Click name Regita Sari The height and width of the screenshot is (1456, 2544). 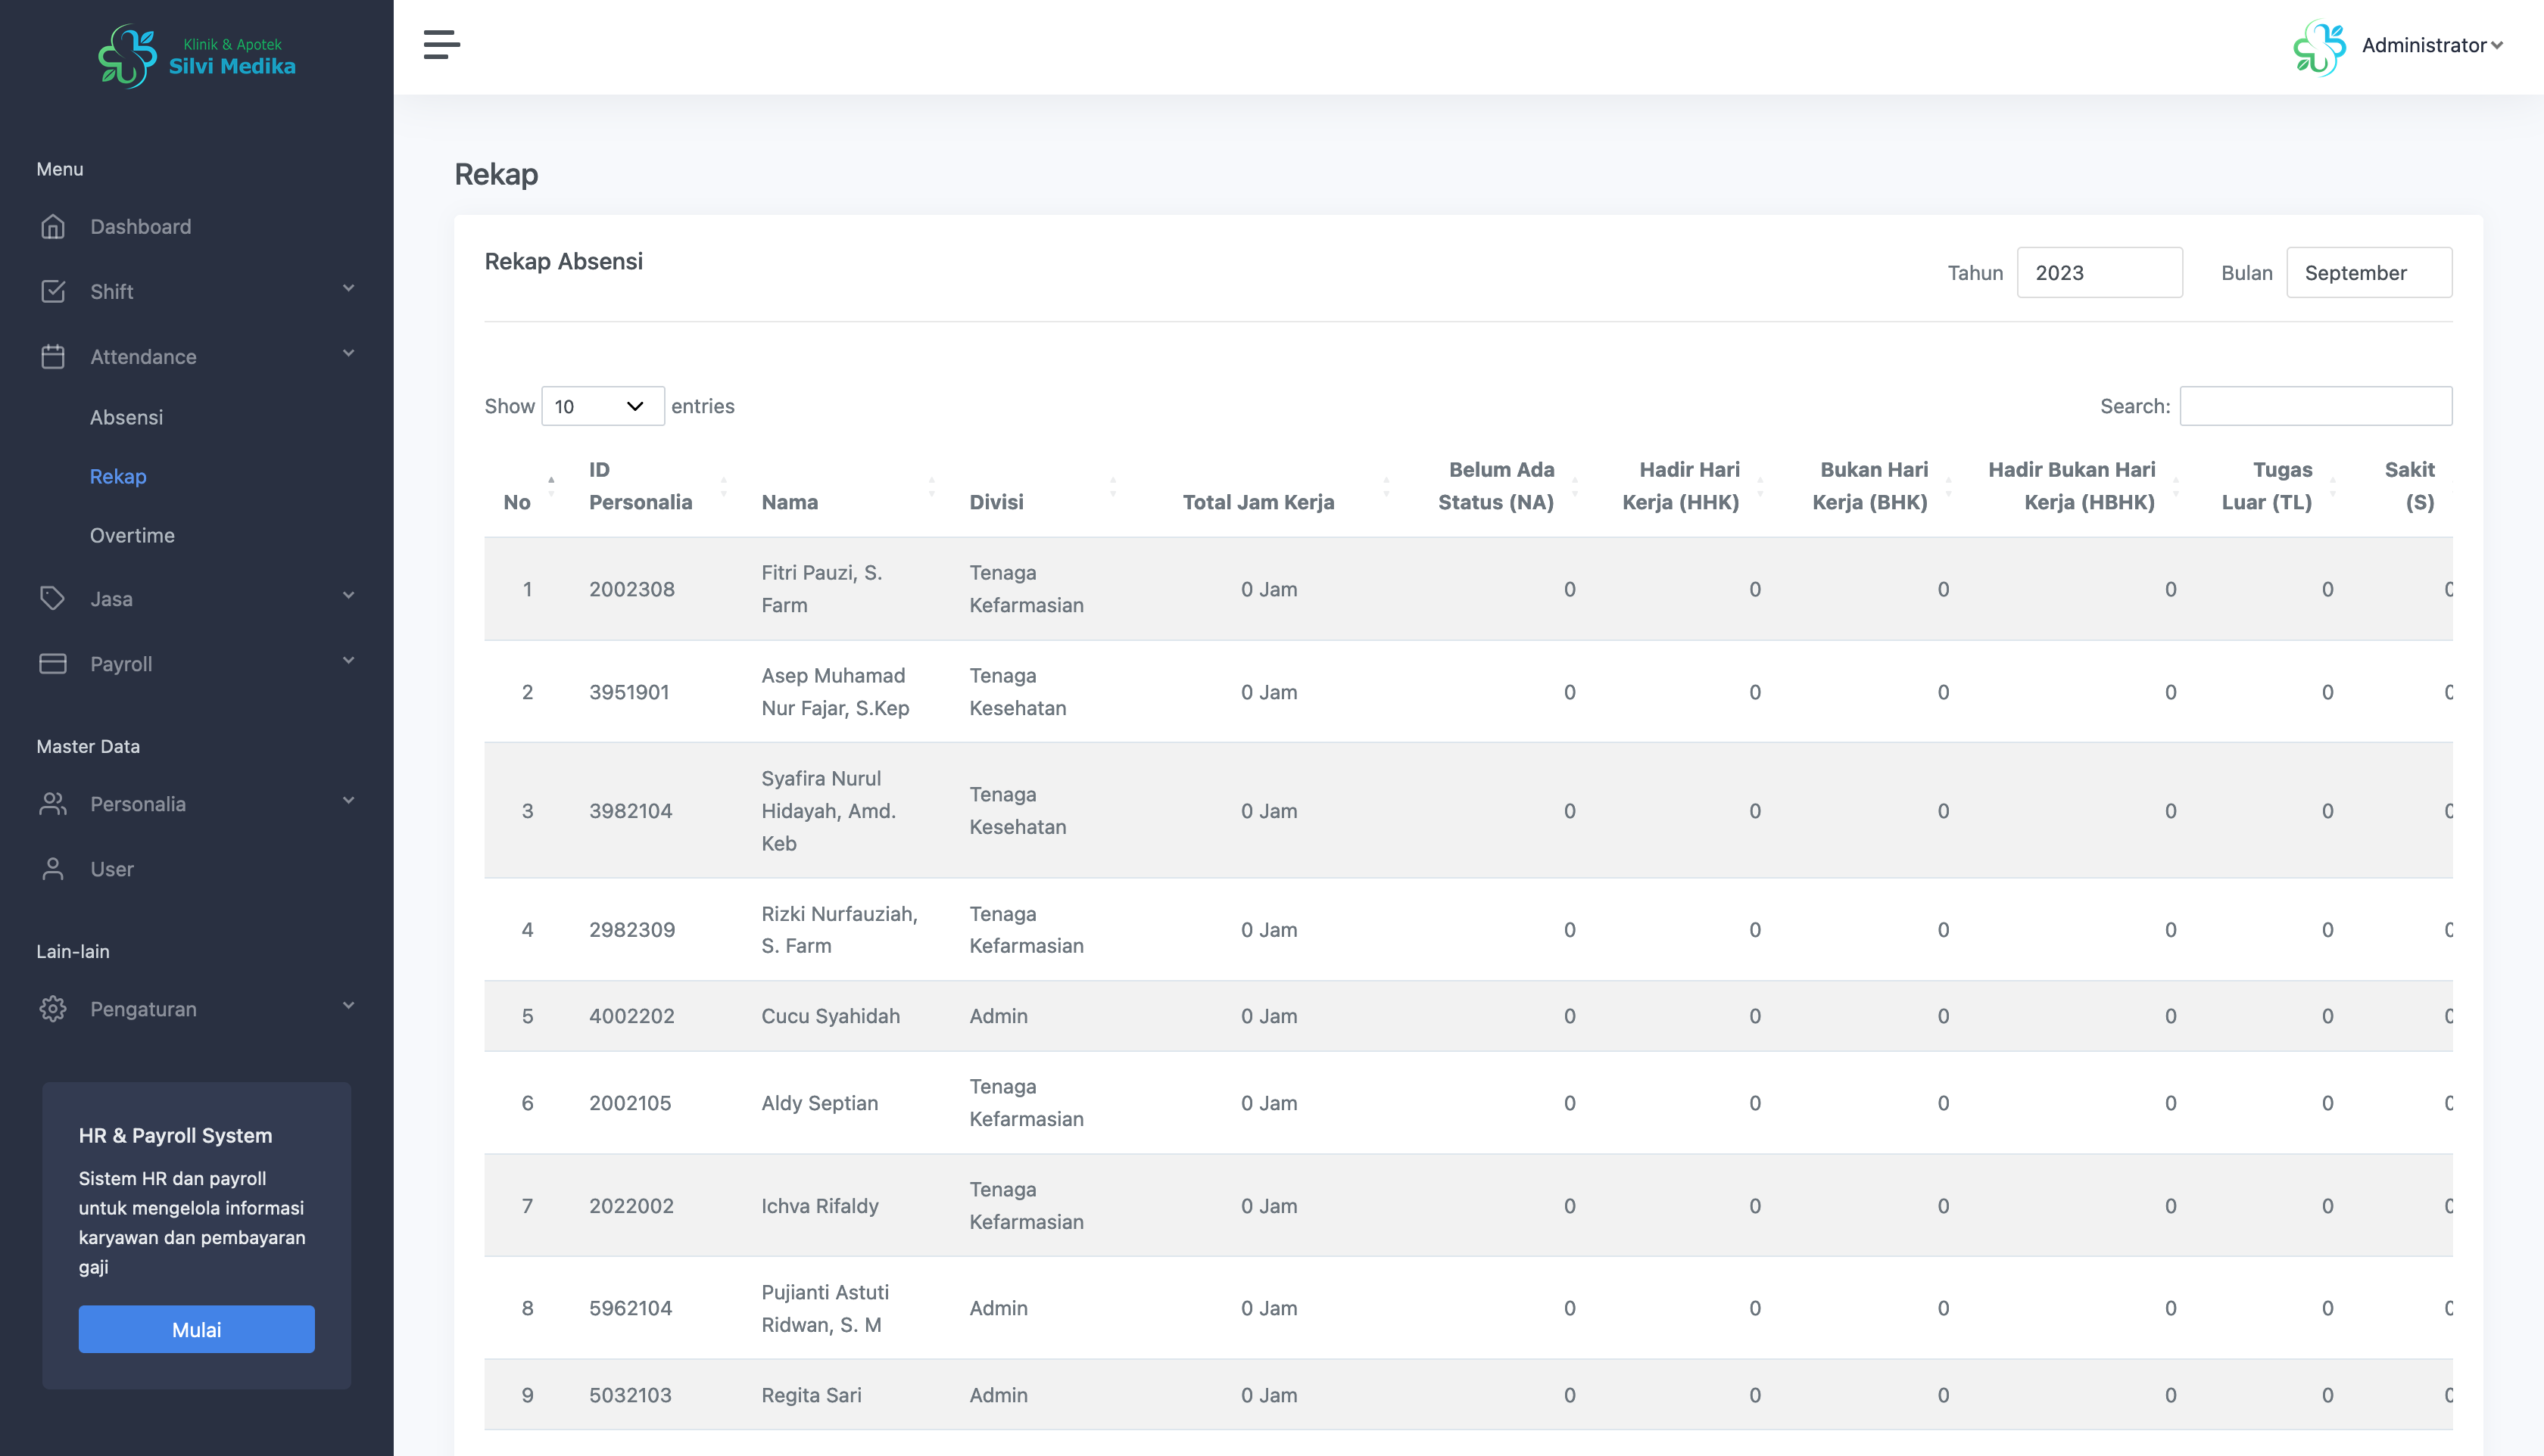[812, 1396]
